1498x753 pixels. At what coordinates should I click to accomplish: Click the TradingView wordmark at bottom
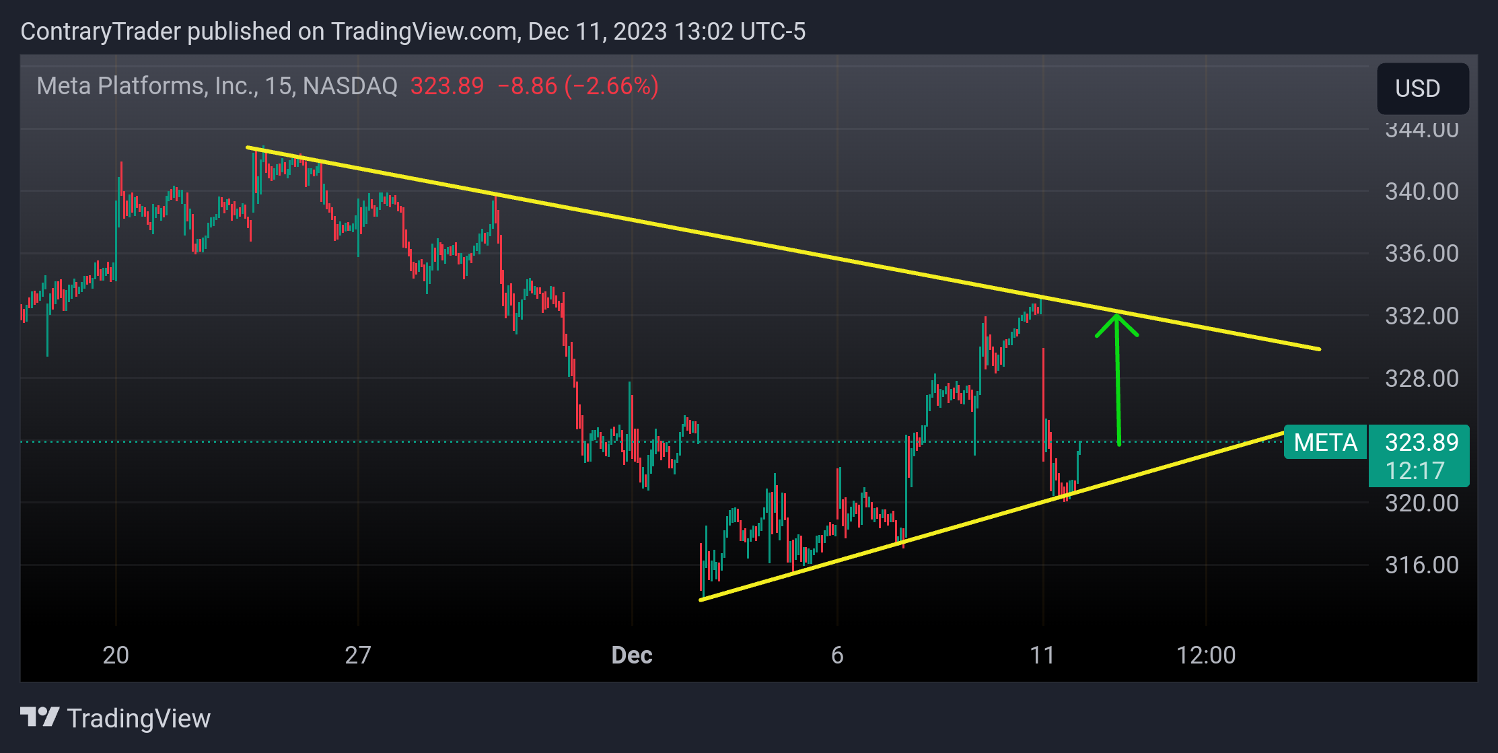click(139, 719)
